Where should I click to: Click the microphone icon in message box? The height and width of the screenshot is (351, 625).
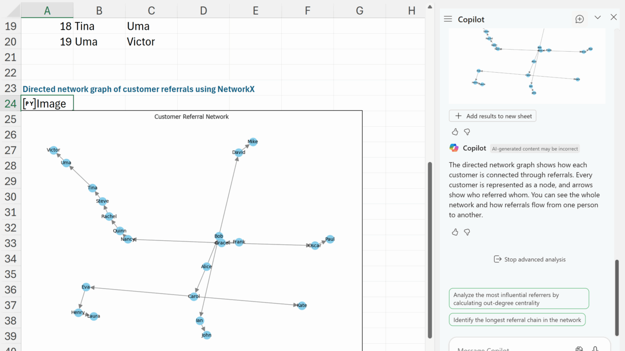coord(595,349)
